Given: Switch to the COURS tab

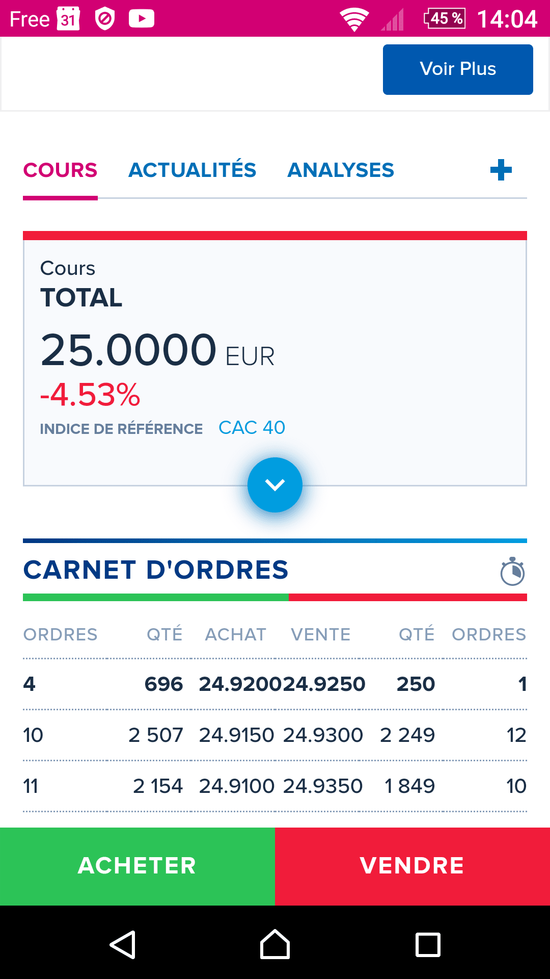Looking at the screenshot, I should pyautogui.click(x=60, y=170).
